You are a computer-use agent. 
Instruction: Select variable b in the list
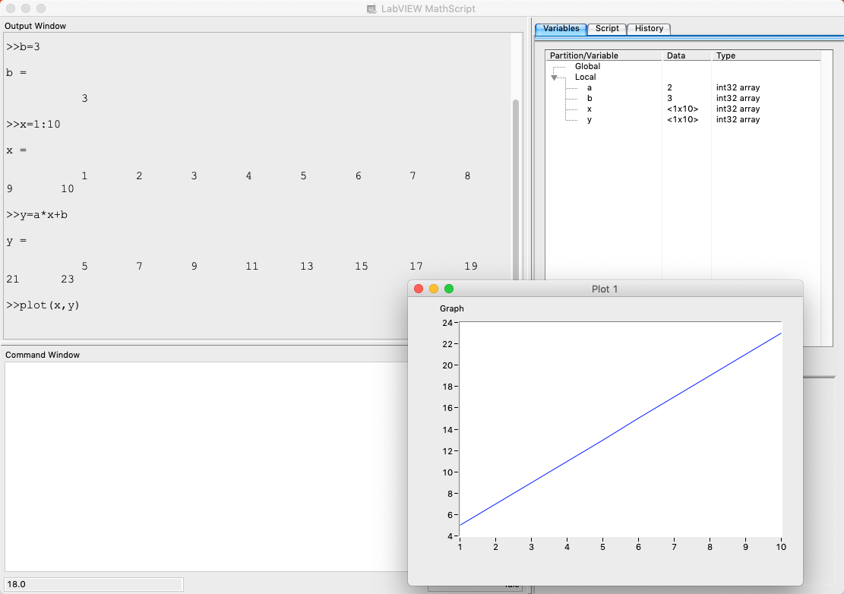coord(590,99)
